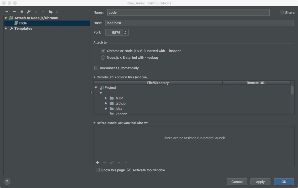Expand the Templates tree node
The height and width of the screenshot is (188, 298).
[5, 28]
